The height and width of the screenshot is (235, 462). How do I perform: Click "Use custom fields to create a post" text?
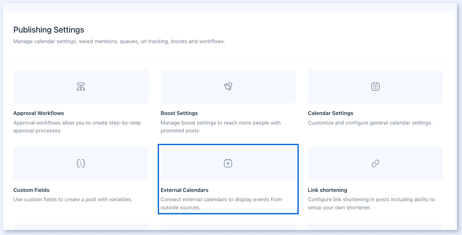(73, 199)
